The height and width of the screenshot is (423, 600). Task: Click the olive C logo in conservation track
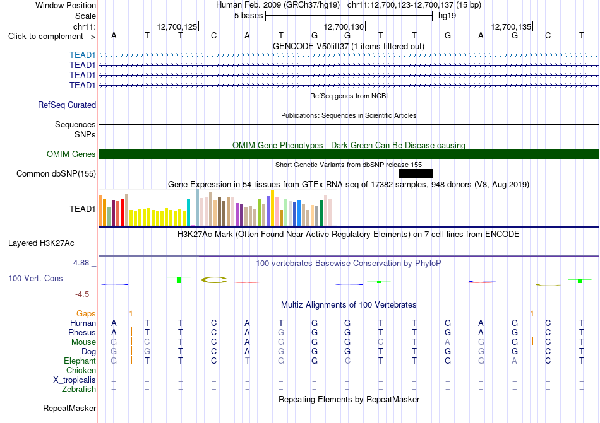214,280
